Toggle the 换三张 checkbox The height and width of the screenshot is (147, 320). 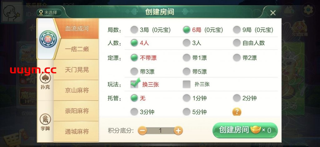tap(134, 84)
